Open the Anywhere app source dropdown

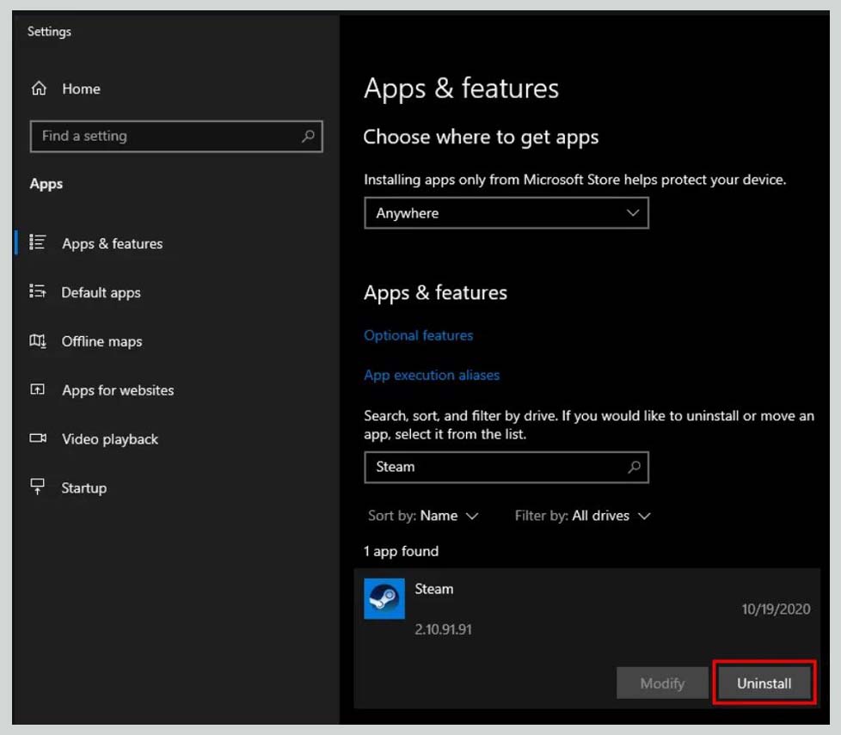tap(506, 213)
